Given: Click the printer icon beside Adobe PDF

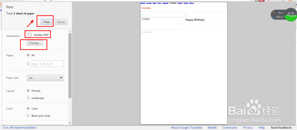Looking at the screenshot, I should [x=29, y=35].
